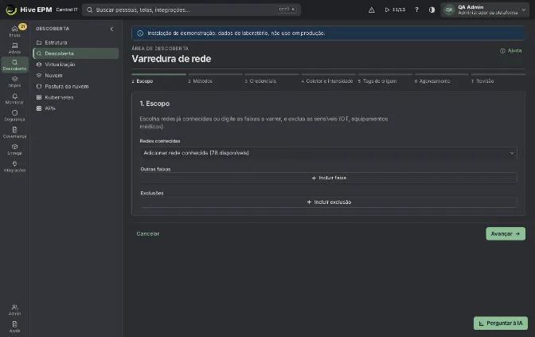Image resolution: width=535 pixels, height=337 pixels.
Task: Open Nuvem in the sidebar
Action: [x=76, y=76]
